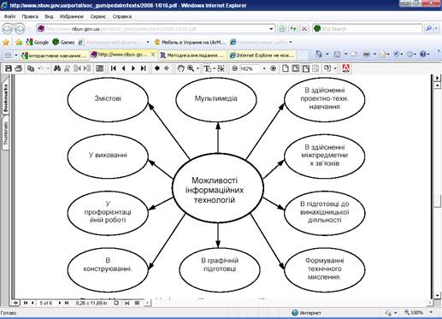This screenshot has height=319, width=442.
Task: Click the 162% zoom value field
Action: coord(250,68)
